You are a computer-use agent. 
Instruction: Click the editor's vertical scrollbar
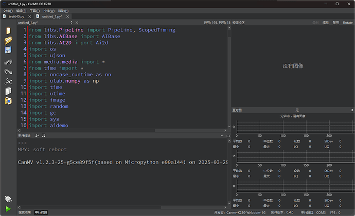pyautogui.click(x=228, y=77)
